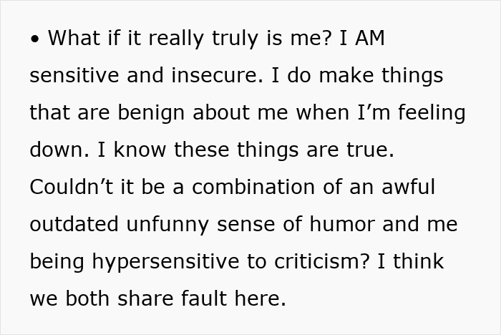501x335 pixels.
Task: Click the word 'combination'
Action: pyautogui.click(x=253, y=187)
